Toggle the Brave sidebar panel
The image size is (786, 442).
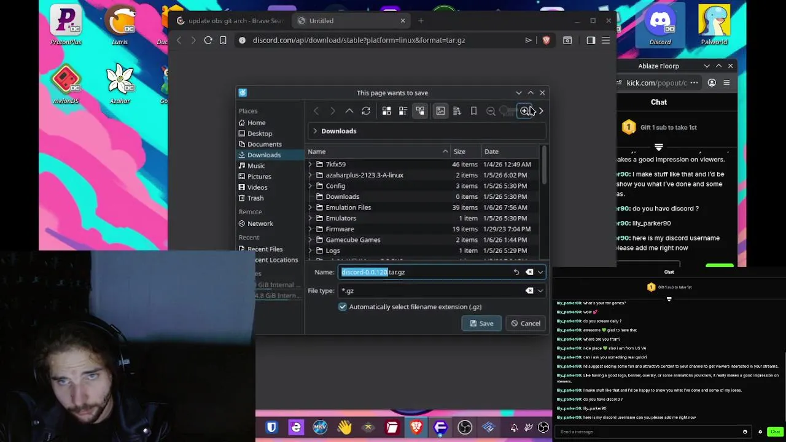pyautogui.click(x=591, y=41)
